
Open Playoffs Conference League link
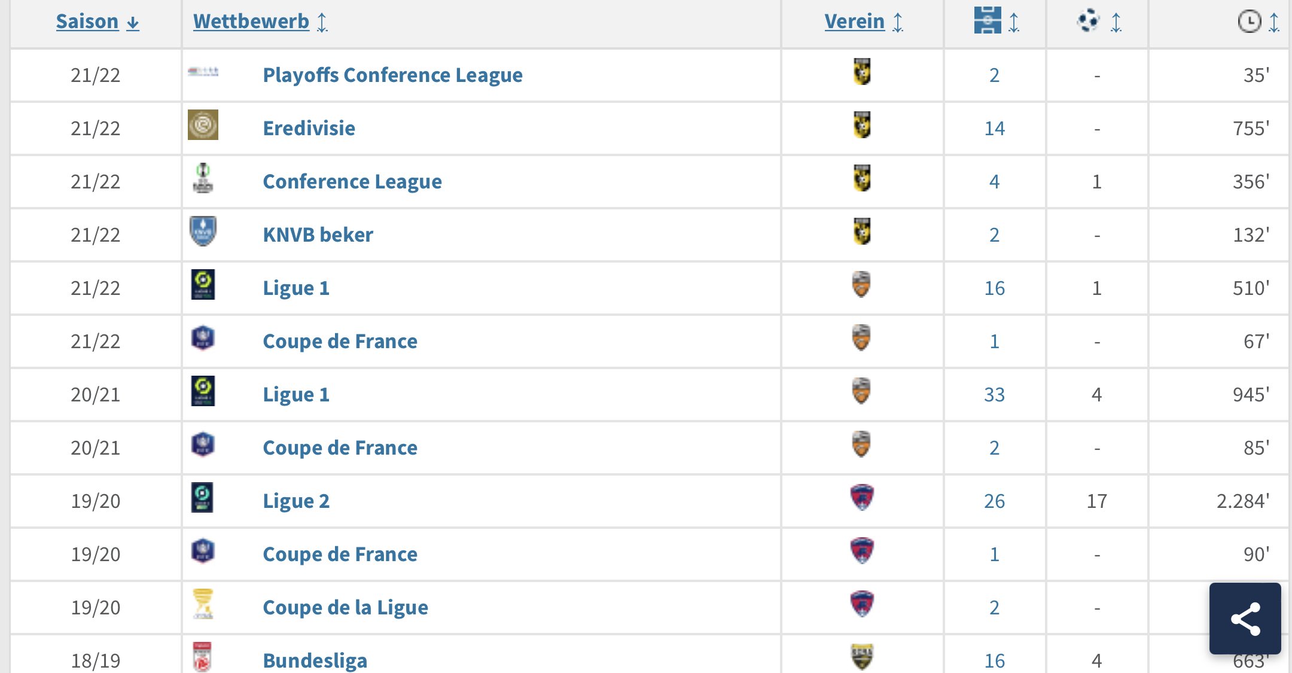tap(392, 75)
